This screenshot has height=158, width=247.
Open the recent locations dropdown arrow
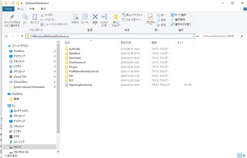(18, 36)
